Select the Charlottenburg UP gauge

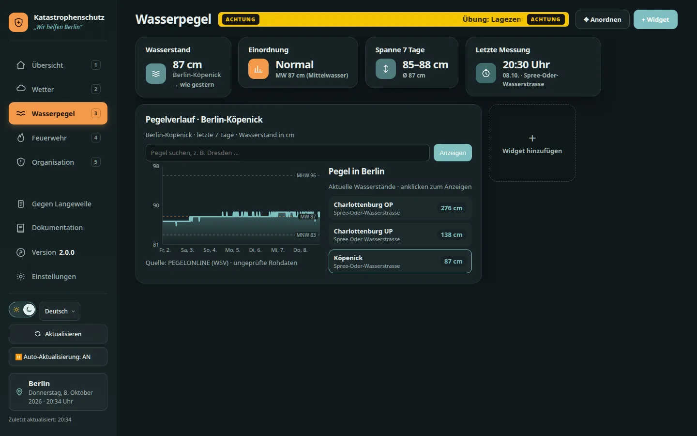400,235
